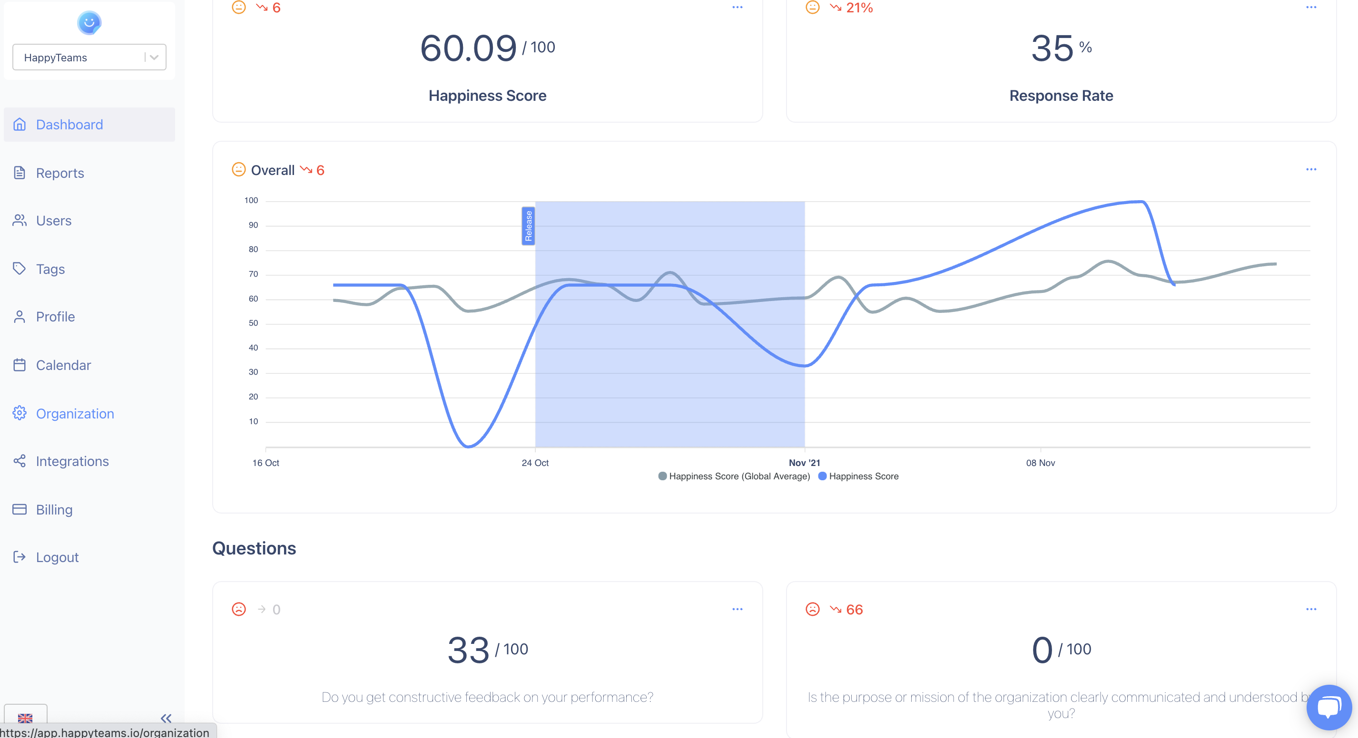View the Calendar
Screen dimensions: 1358x738
point(63,365)
